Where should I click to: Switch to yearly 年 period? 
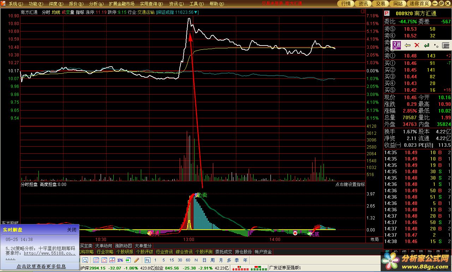tap(245, 260)
